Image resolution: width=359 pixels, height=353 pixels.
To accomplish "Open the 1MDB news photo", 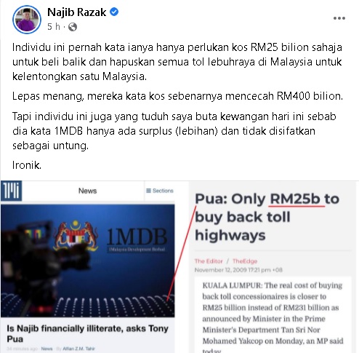I will coord(88,261).
